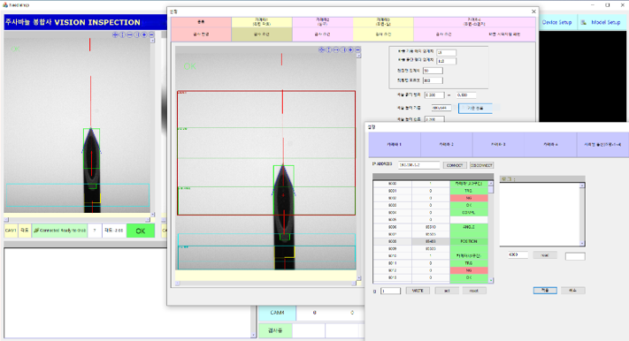Image resolution: width=629 pixels, height=341 pixels.
Task: Click the log box vertical scrollbar
Action: pos(582,214)
